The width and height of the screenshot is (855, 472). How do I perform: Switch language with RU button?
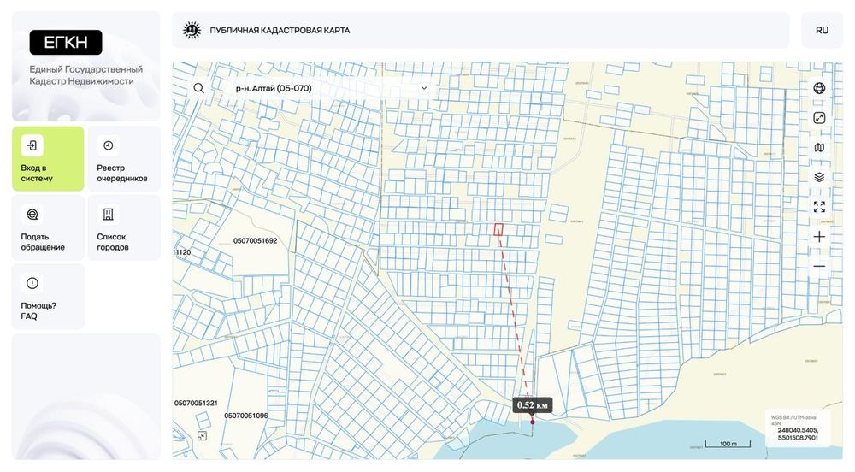[822, 31]
